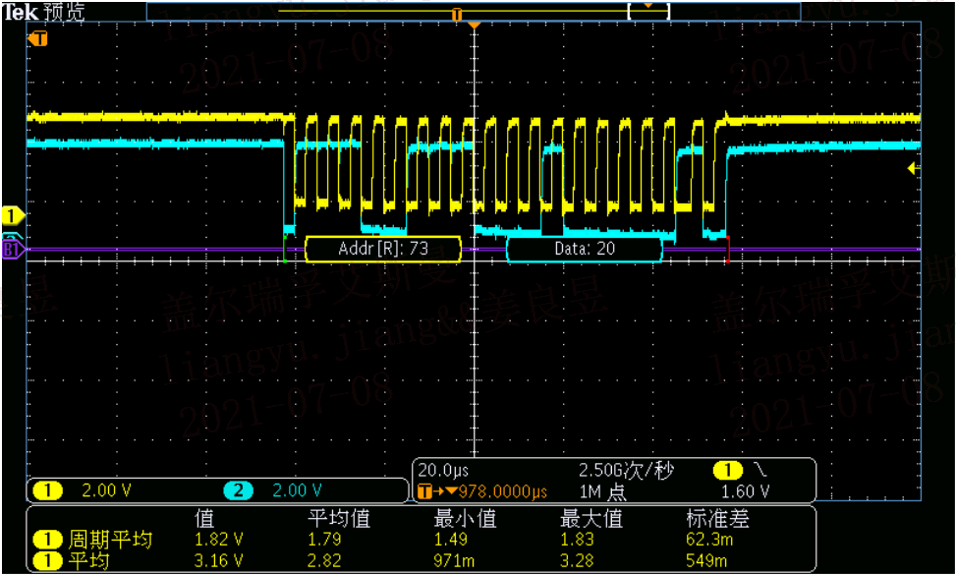956x575 pixels.
Task: Click the 2.82 mean value
Action: tap(324, 560)
